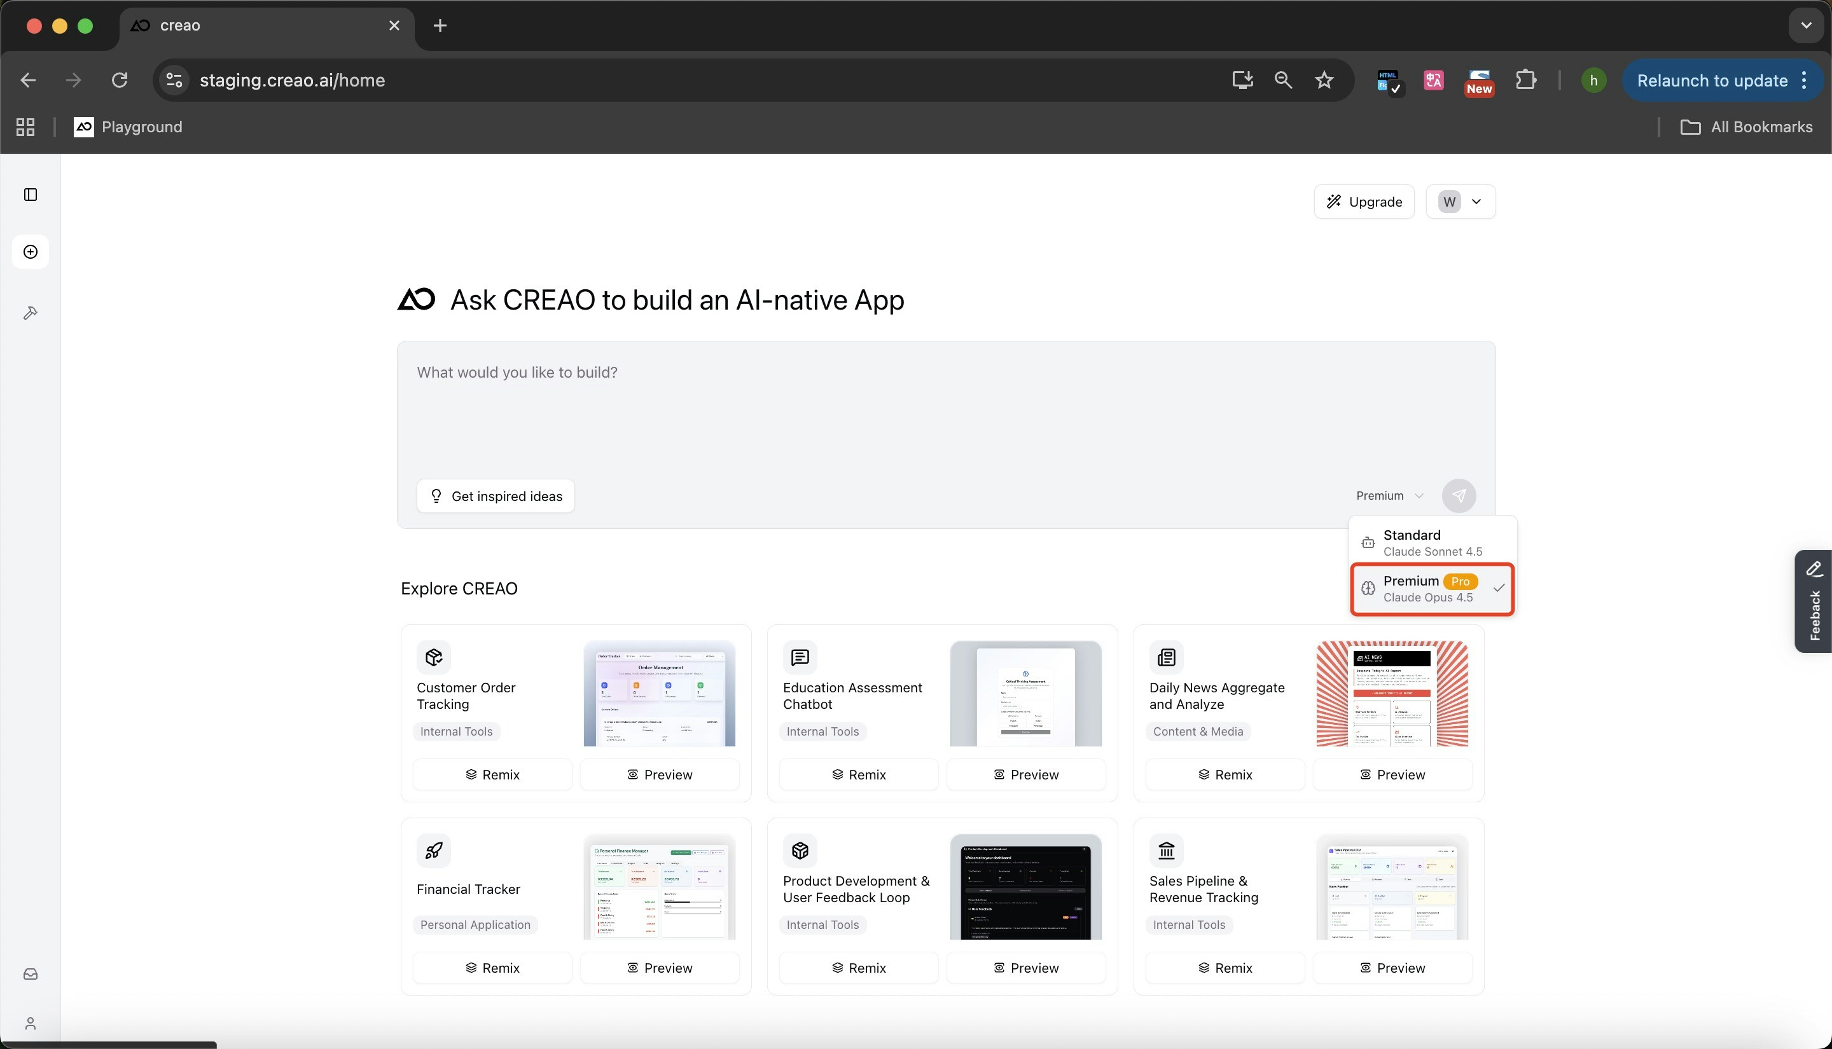Select the Standard Claude Sonnet 4.5 option
Screen dimensions: 1832x1049
[1431, 542]
